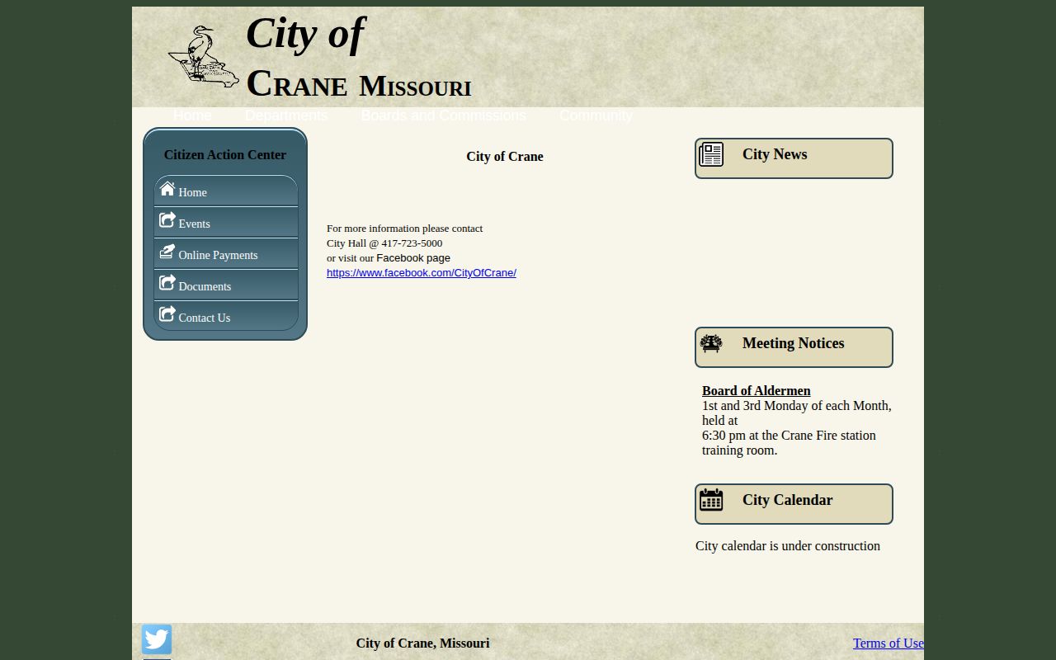1056x660 pixels.
Task: Click the arrow icon beside Documents
Action: [167, 283]
